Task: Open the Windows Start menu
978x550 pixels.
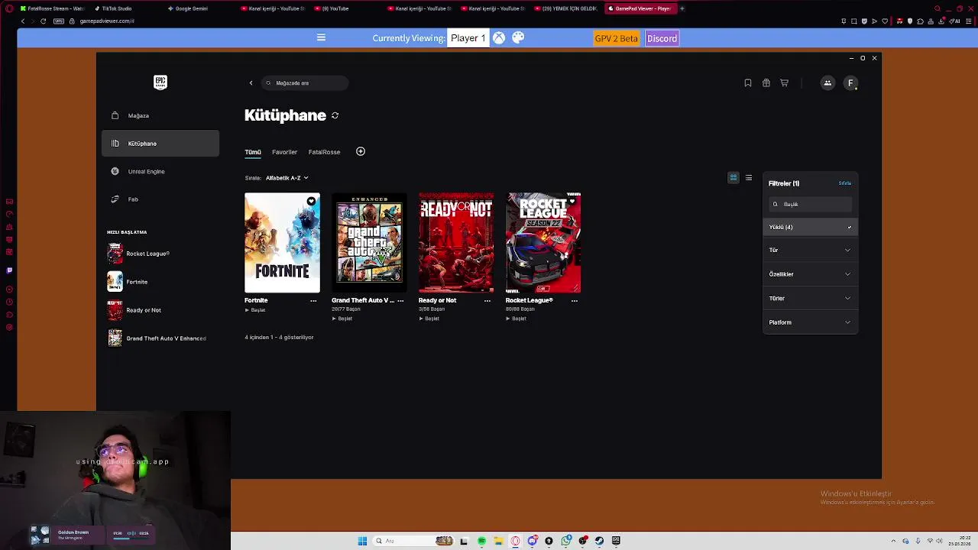Action: tap(362, 541)
